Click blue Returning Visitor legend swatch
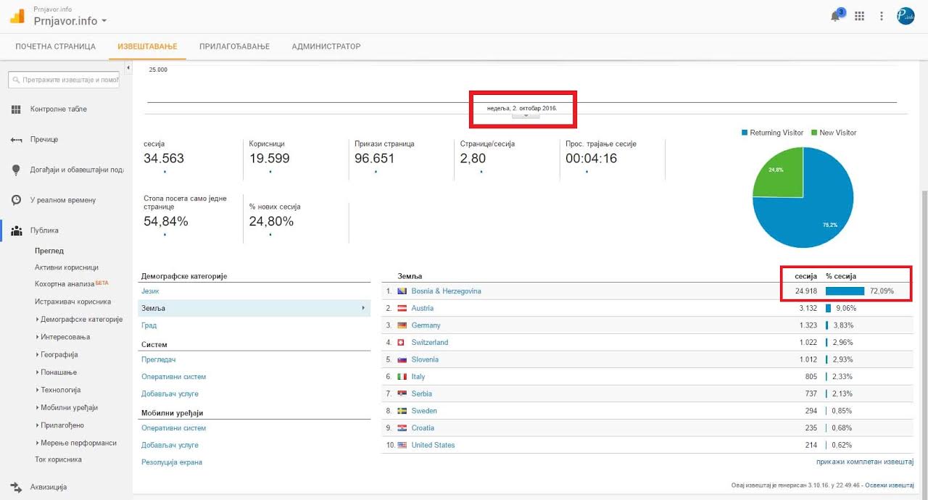The height and width of the screenshot is (500, 928). click(x=745, y=133)
